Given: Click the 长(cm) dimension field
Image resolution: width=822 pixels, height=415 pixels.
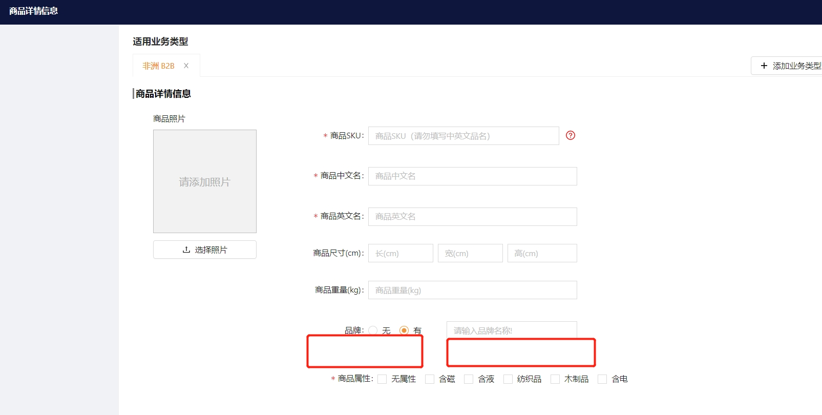Looking at the screenshot, I should (x=401, y=253).
